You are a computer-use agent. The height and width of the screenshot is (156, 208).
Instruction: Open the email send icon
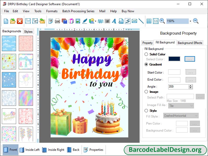(134, 21)
